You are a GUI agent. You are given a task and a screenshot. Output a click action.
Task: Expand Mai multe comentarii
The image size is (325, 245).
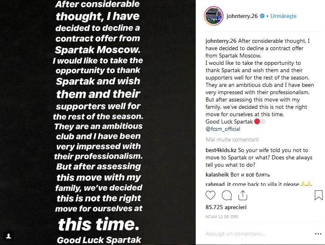coord(230,140)
